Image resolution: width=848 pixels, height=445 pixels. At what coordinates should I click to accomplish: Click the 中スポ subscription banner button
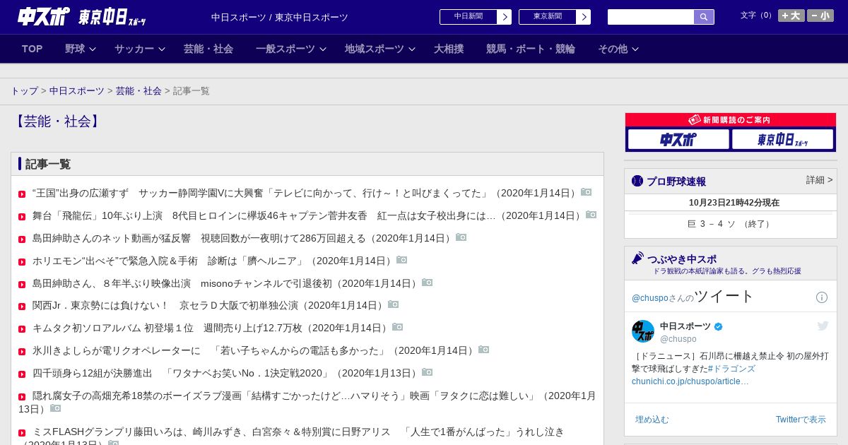(678, 140)
